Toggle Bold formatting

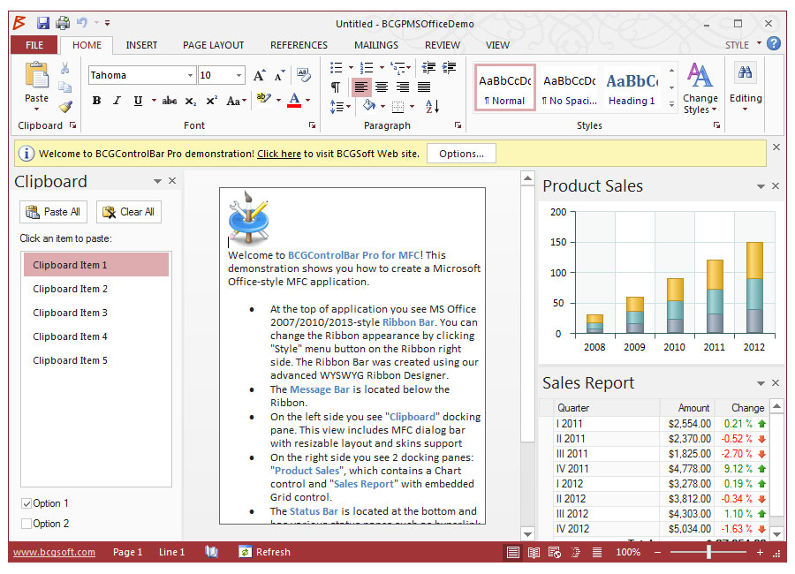tap(96, 101)
